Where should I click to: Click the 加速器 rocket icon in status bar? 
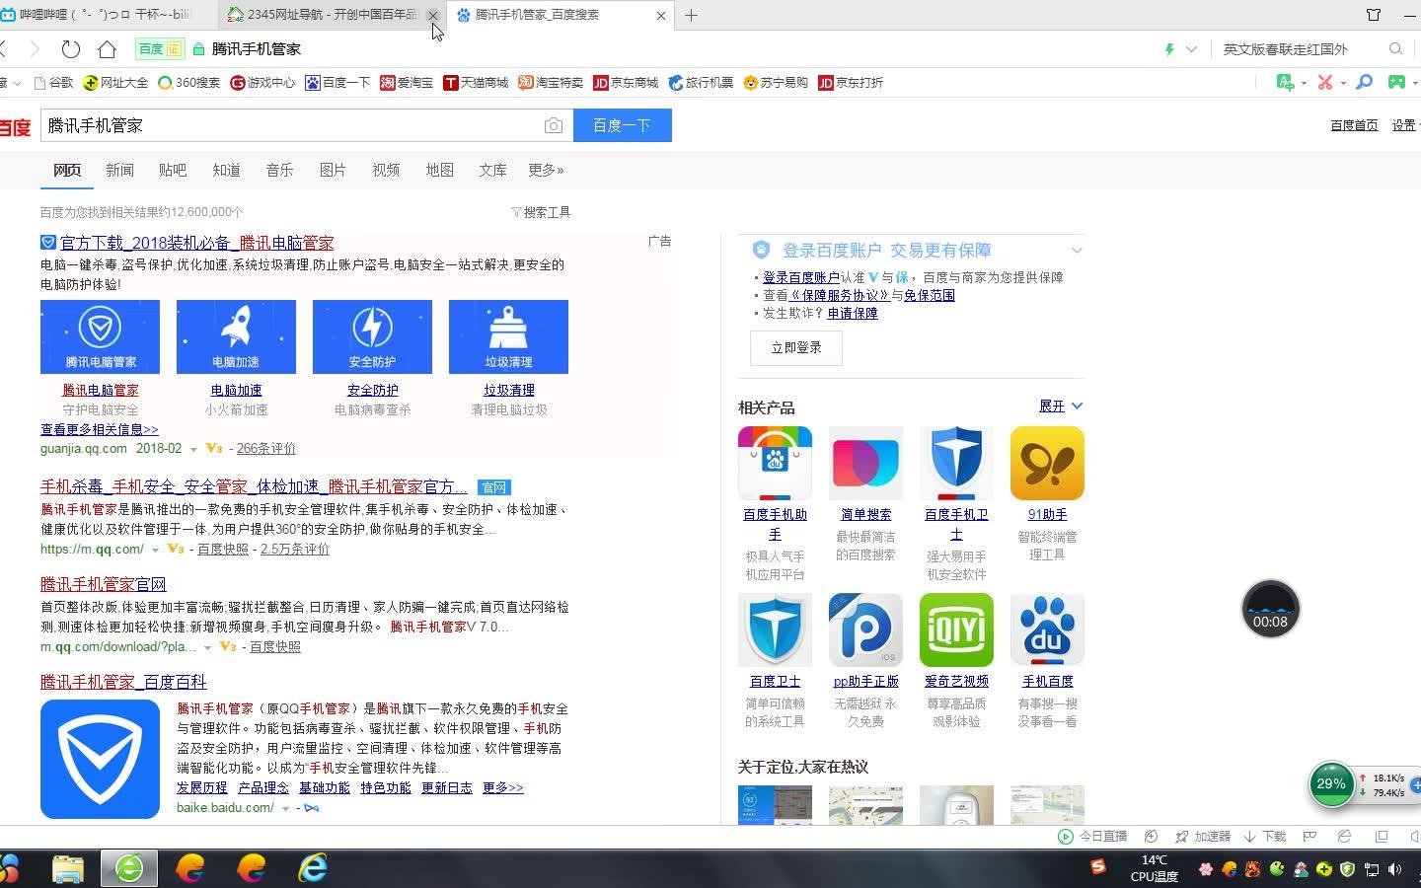(x=1181, y=837)
